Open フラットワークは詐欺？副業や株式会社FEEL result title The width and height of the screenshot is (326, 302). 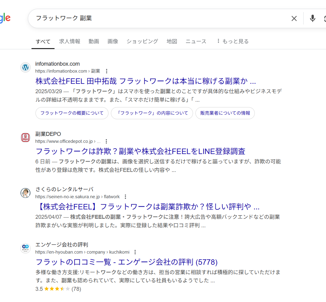[140, 151]
